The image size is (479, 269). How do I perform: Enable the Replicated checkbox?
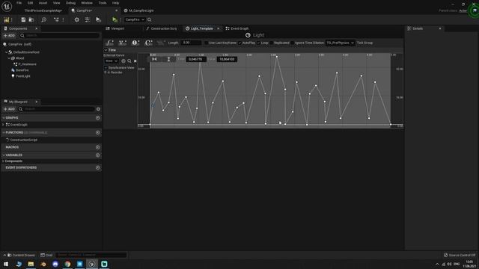coord(271,43)
